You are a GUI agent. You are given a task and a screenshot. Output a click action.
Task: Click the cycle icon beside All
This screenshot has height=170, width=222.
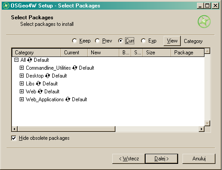coord(29,60)
